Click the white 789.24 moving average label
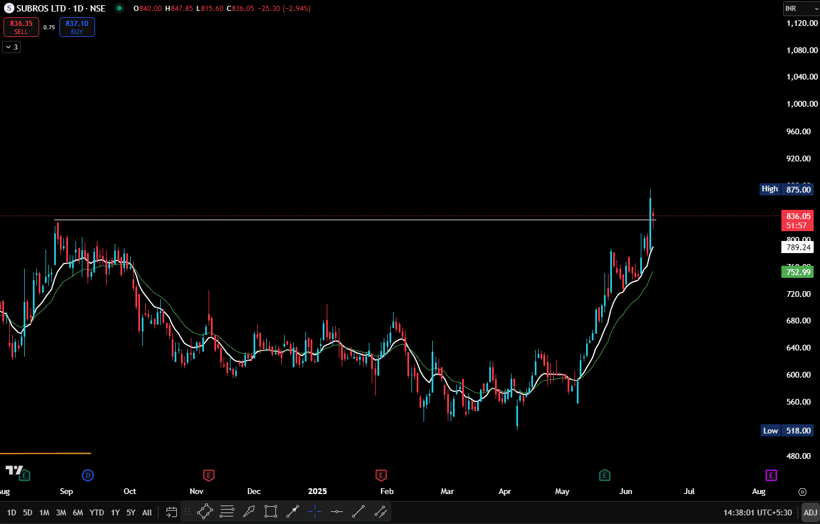The width and height of the screenshot is (820, 524). 798,247
